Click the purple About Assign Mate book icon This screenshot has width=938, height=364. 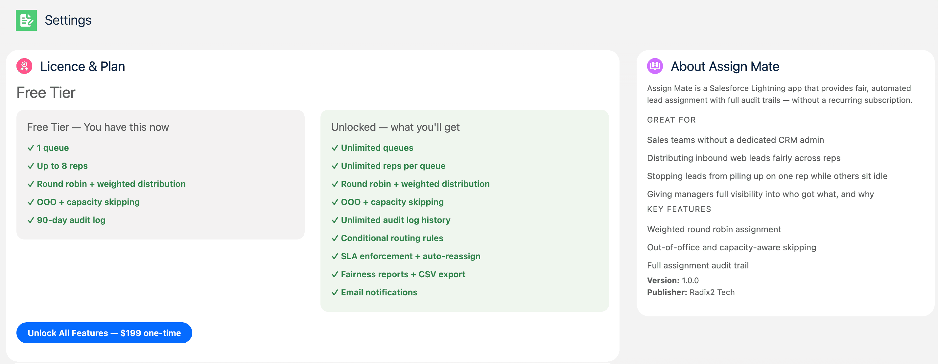coord(655,66)
